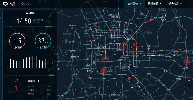The height and width of the screenshot is (100, 193).
Task: Expand the 运行指数 dropdown arrow
Action: 161,3
